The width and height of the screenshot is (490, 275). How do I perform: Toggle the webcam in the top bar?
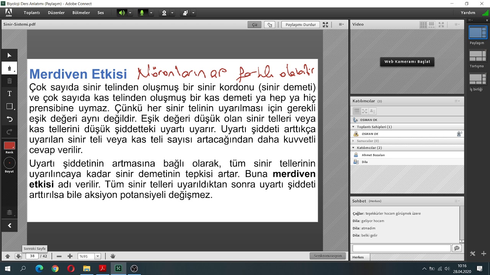(x=164, y=13)
